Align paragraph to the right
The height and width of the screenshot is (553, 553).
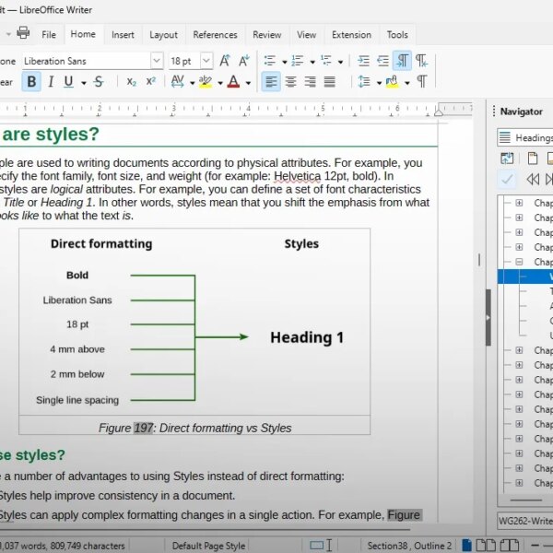[310, 82]
